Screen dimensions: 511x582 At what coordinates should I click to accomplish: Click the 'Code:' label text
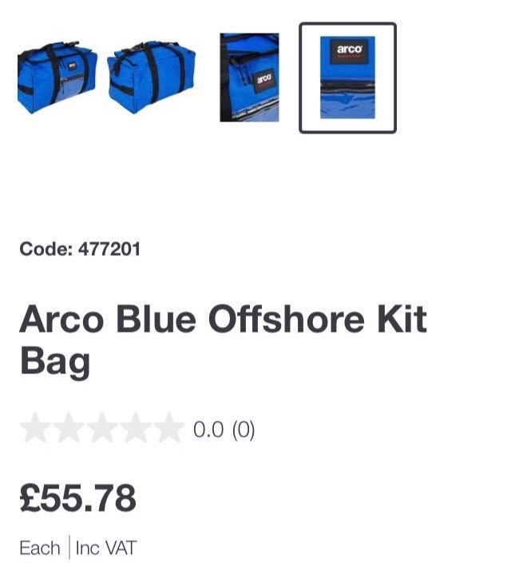point(46,249)
